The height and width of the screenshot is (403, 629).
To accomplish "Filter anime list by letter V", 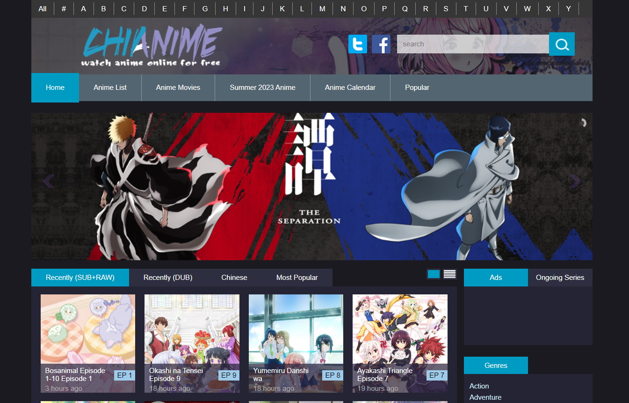I will coord(506,9).
